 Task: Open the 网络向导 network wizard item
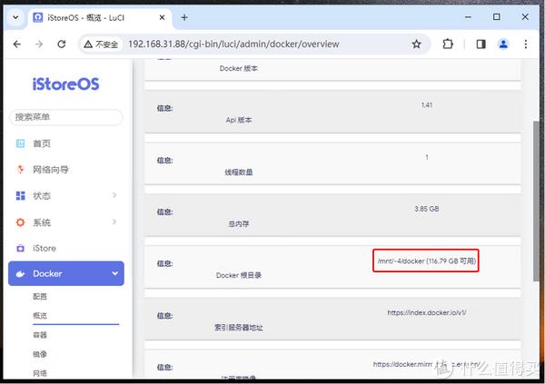click(x=51, y=170)
